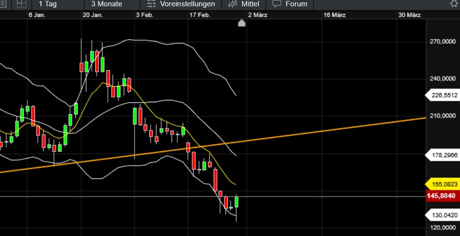
Task: Open the Forum link
Action: click(x=296, y=4)
